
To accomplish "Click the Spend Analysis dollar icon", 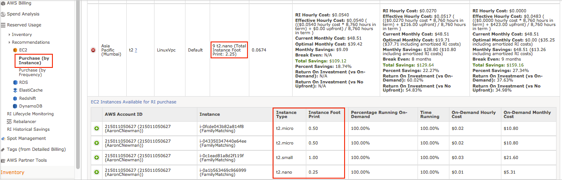I will 3,14.
